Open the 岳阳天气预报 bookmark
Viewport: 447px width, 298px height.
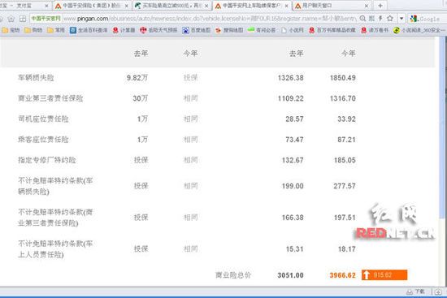click(158, 30)
